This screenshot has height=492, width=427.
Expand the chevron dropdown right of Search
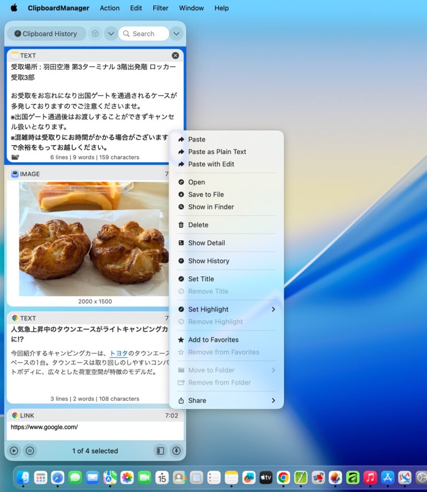(176, 34)
